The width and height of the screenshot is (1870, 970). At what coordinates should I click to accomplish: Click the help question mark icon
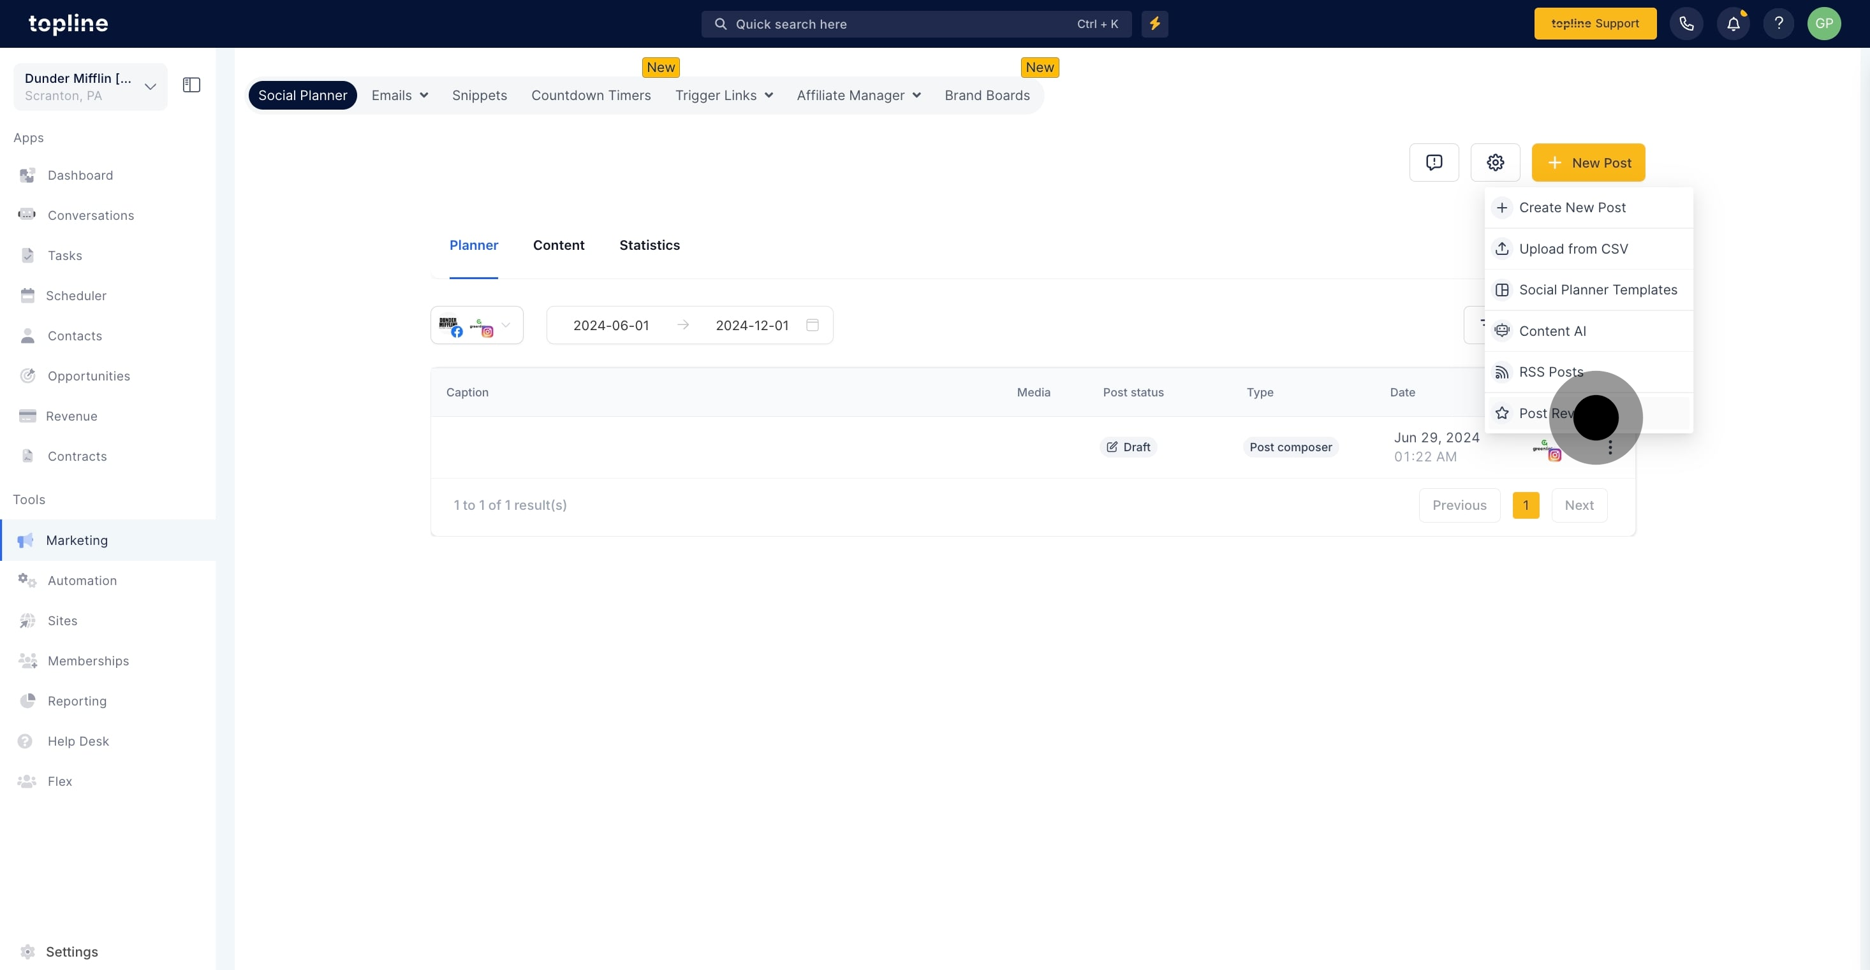(x=1779, y=23)
